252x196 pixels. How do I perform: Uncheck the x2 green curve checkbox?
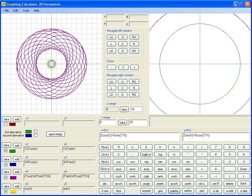click(x=6, y=151)
